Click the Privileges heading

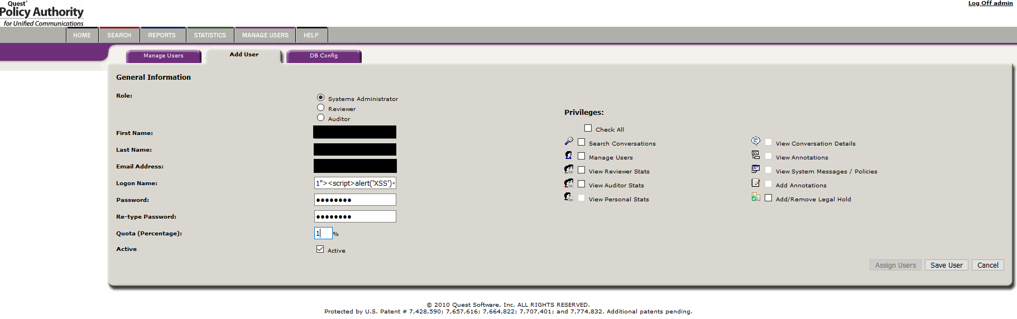tap(584, 113)
